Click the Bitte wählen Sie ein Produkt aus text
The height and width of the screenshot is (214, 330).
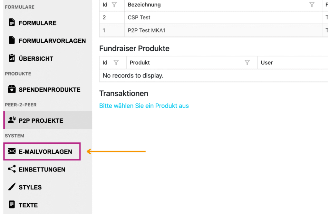[144, 106]
